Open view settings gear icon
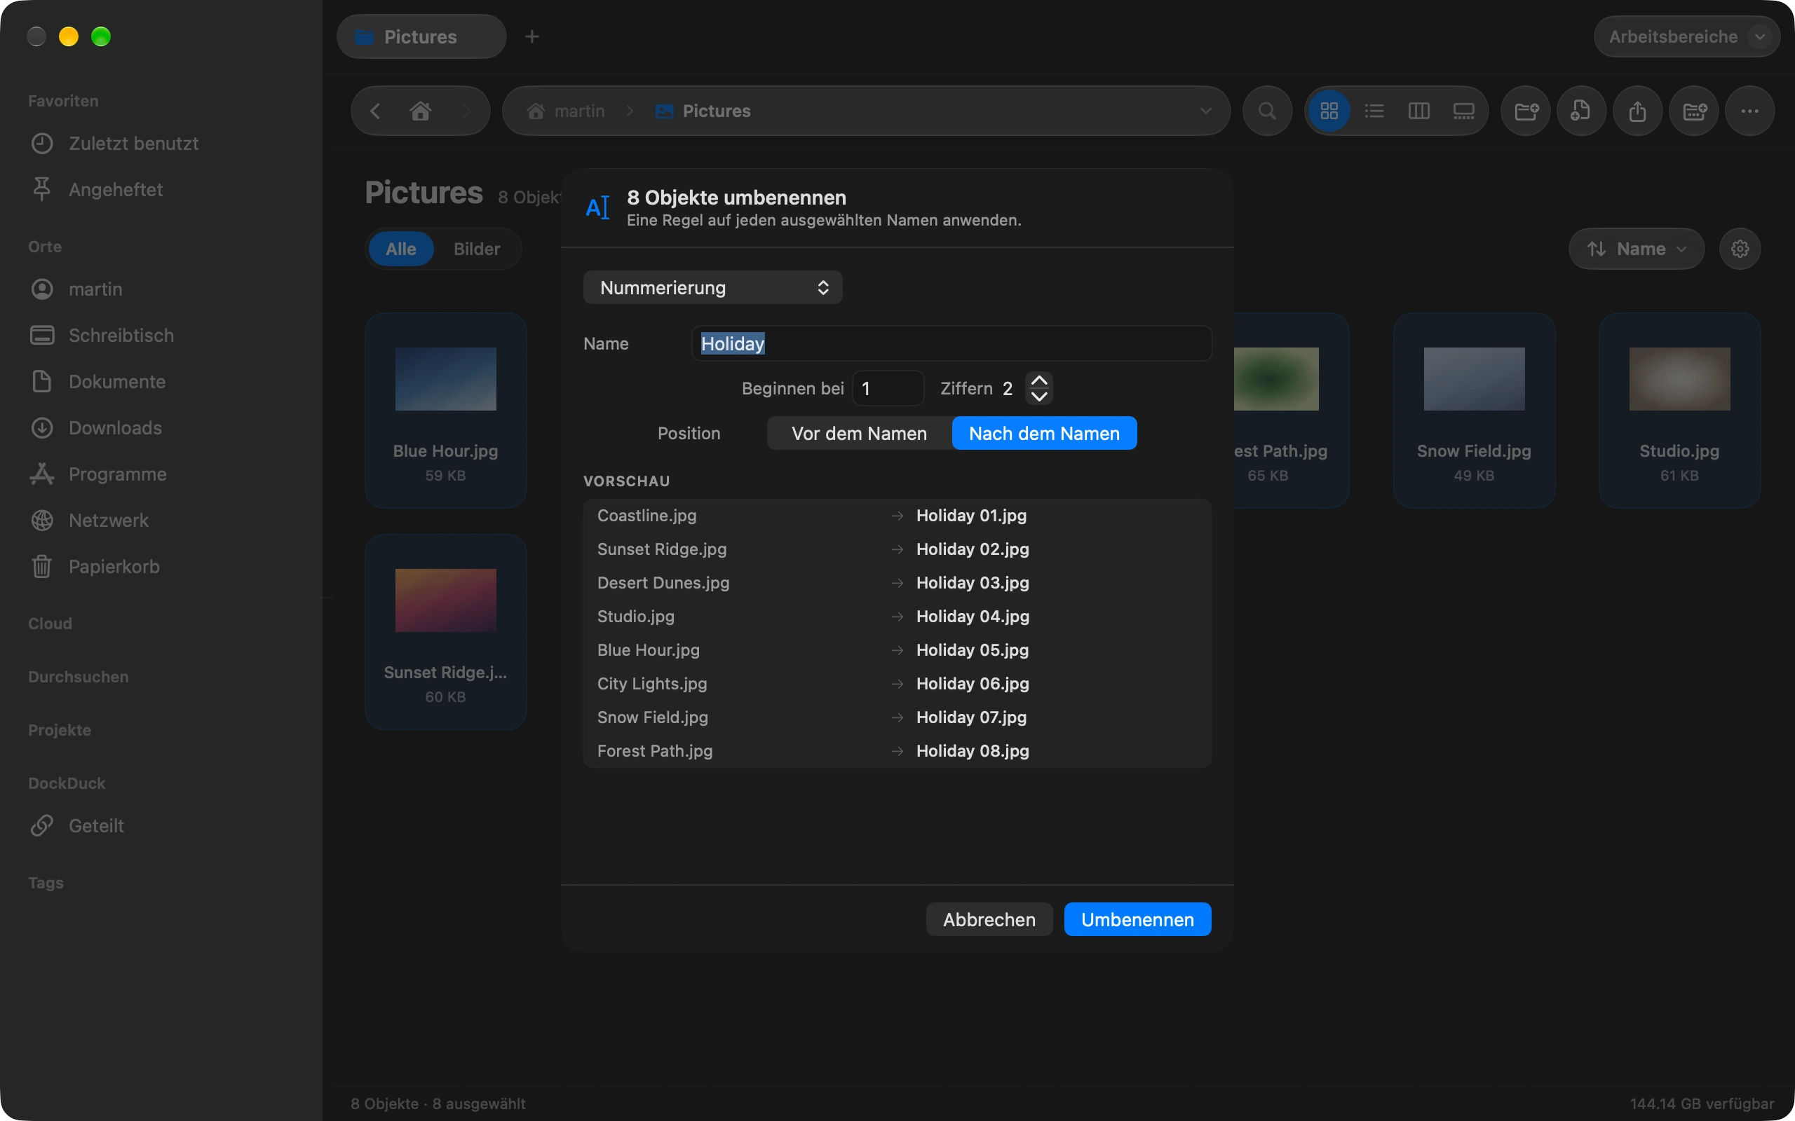 pos(1740,249)
